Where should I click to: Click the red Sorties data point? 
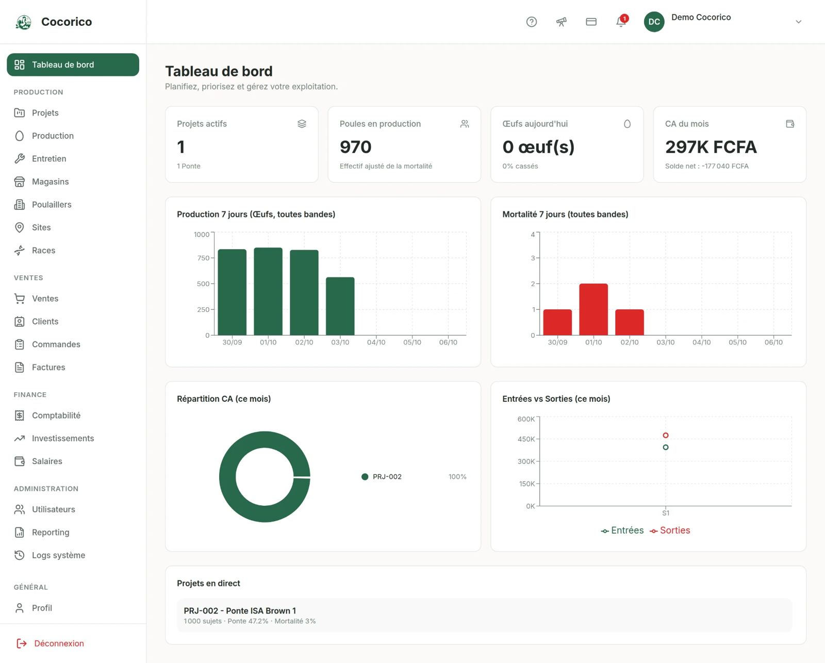[666, 435]
